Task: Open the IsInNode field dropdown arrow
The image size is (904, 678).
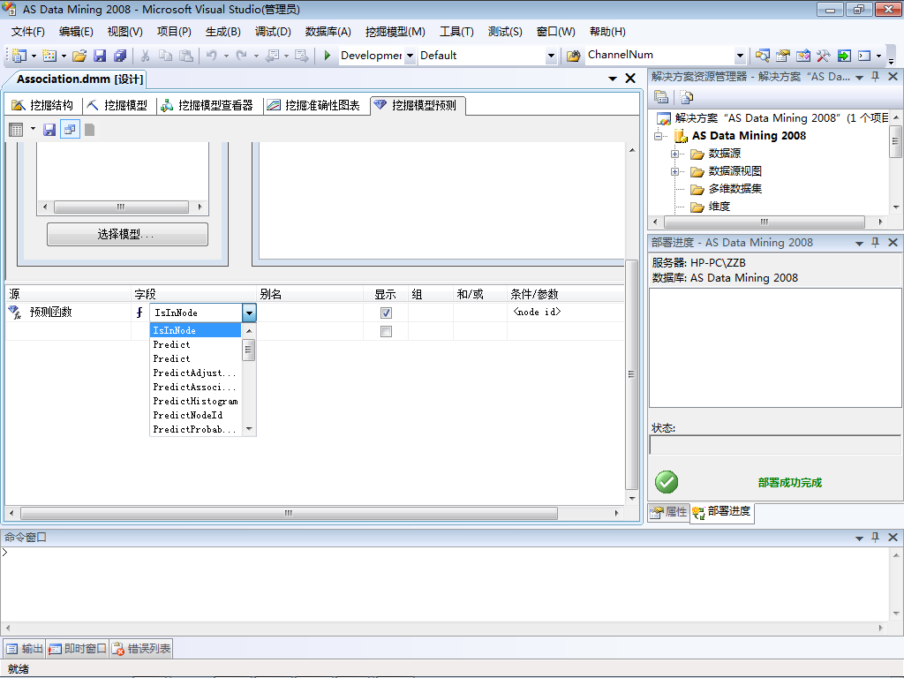Action: 249,313
